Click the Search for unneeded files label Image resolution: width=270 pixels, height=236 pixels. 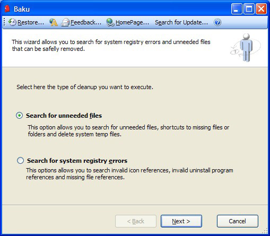(64, 116)
